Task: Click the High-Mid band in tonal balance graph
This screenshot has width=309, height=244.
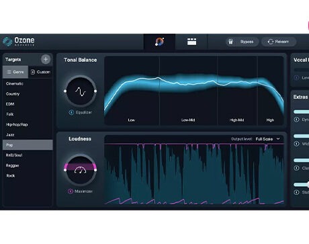Action: click(x=237, y=91)
